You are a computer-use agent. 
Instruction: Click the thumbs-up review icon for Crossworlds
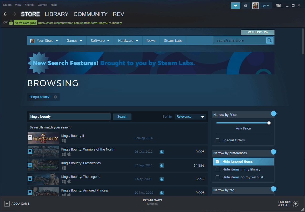click(162, 166)
